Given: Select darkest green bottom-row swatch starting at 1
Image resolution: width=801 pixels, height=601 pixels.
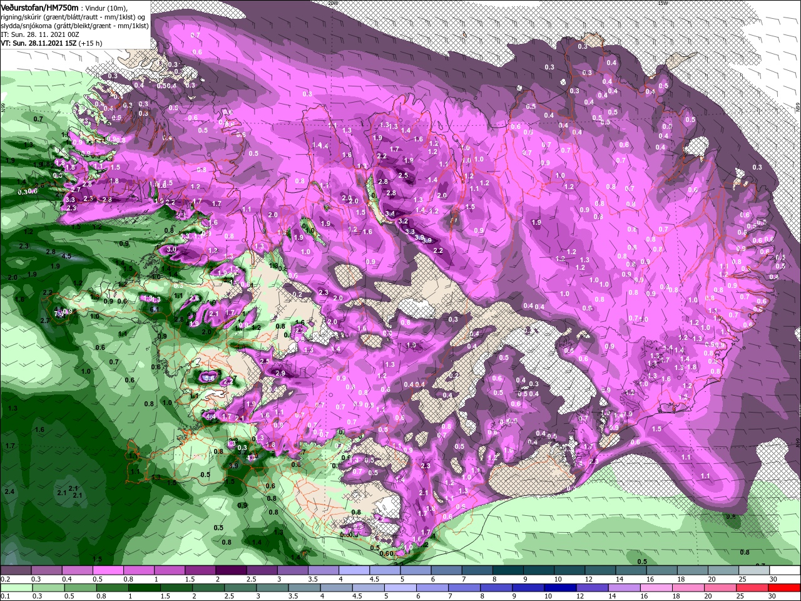Looking at the screenshot, I should (145, 588).
